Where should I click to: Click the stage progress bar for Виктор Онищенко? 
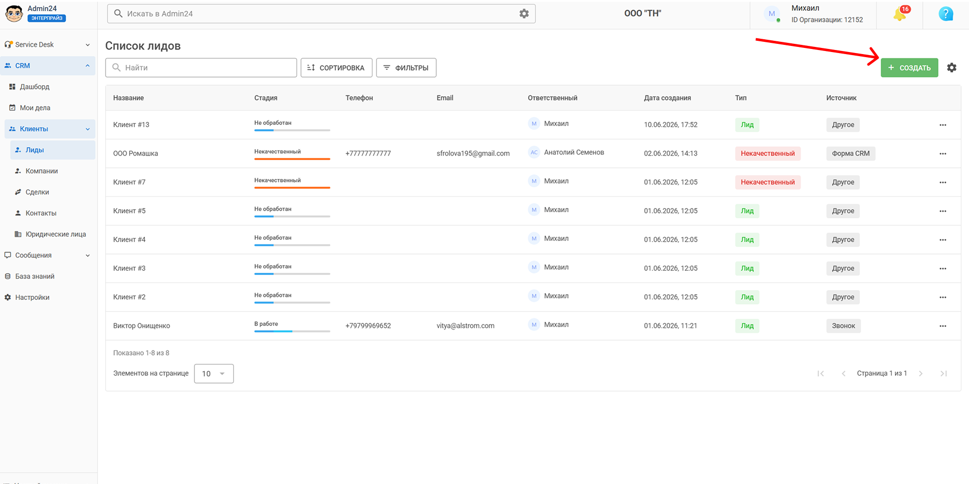292,331
